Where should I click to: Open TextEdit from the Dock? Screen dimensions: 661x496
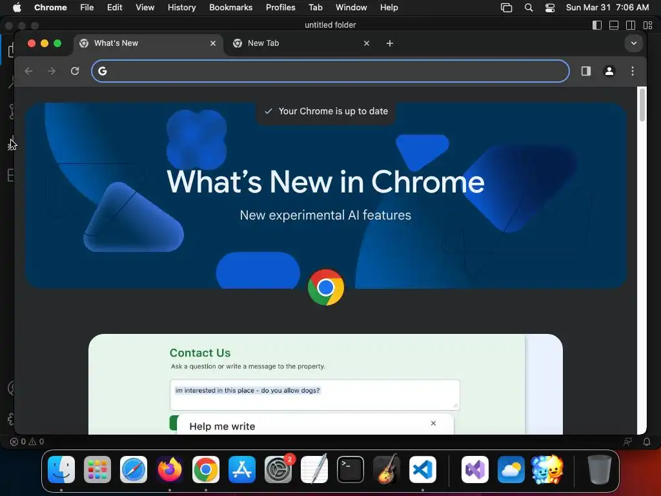point(314,470)
